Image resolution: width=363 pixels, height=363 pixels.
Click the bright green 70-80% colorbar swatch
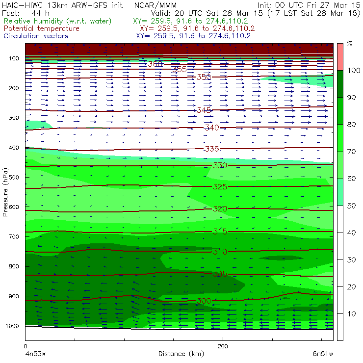(340, 138)
